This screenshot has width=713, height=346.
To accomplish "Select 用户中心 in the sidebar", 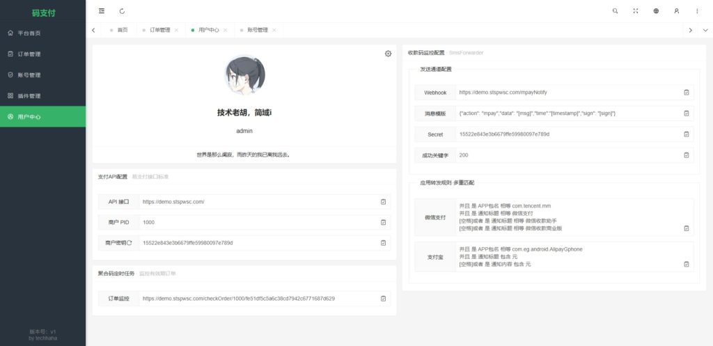I will pyautogui.click(x=42, y=117).
